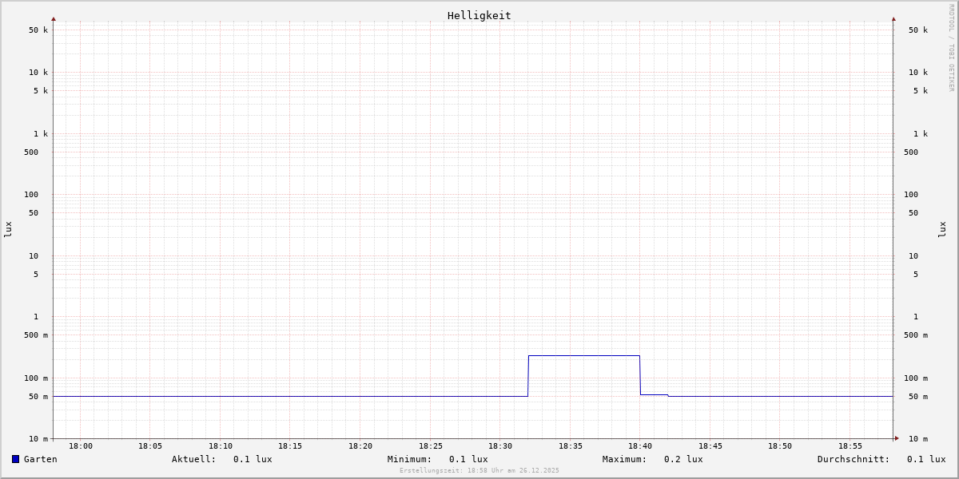Click the red arrow atop right axis
Viewport: 959px width, 479px height.
(x=893, y=18)
